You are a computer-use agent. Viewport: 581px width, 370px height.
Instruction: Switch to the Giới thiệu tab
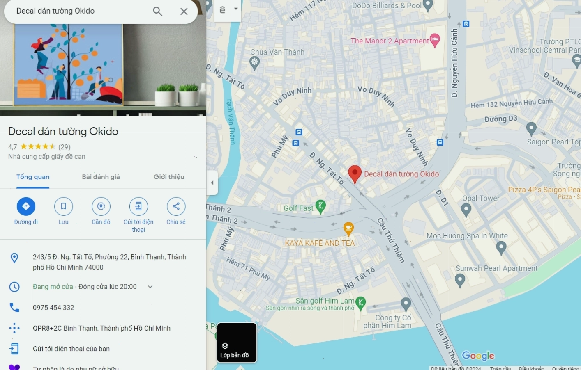[169, 177]
